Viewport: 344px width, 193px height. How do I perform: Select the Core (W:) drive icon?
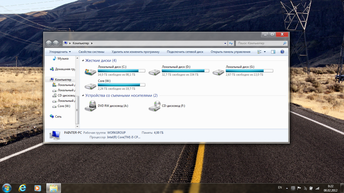90,86
